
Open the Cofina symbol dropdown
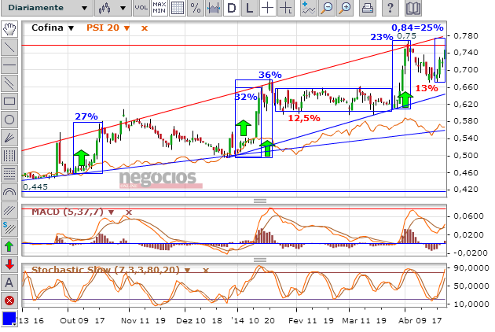tap(71, 28)
